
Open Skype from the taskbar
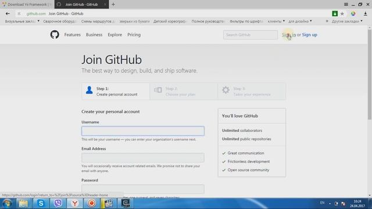point(41,203)
